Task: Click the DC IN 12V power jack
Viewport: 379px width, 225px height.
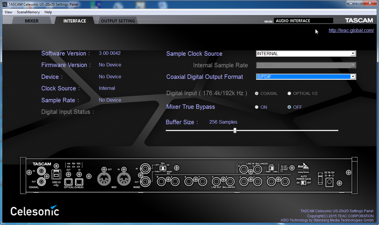Action: tap(329, 182)
